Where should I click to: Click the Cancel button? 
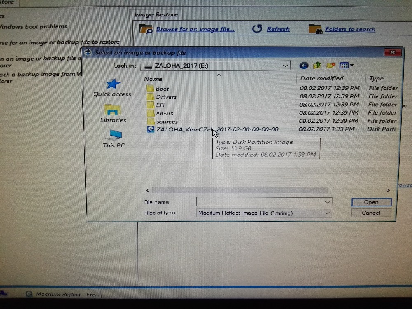[x=371, y=213]
